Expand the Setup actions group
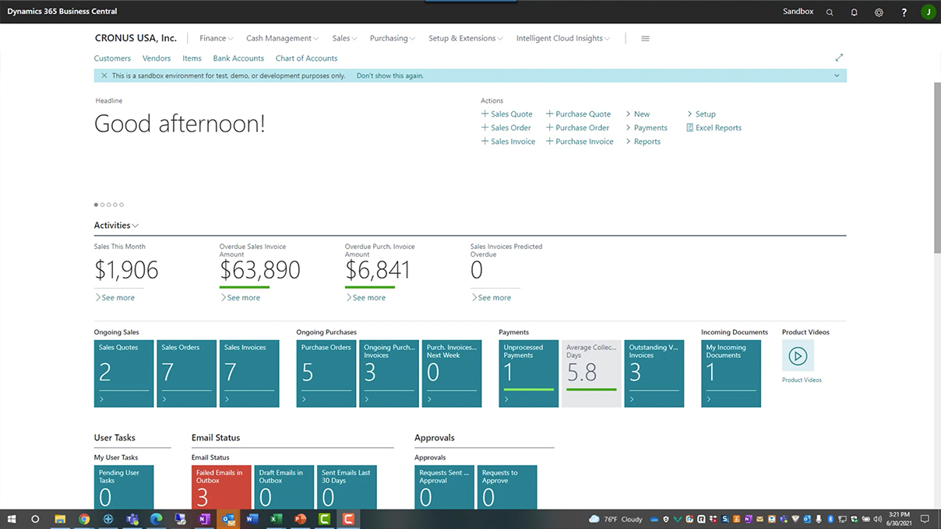Screen dimensions: 941x529 (701, 114)
